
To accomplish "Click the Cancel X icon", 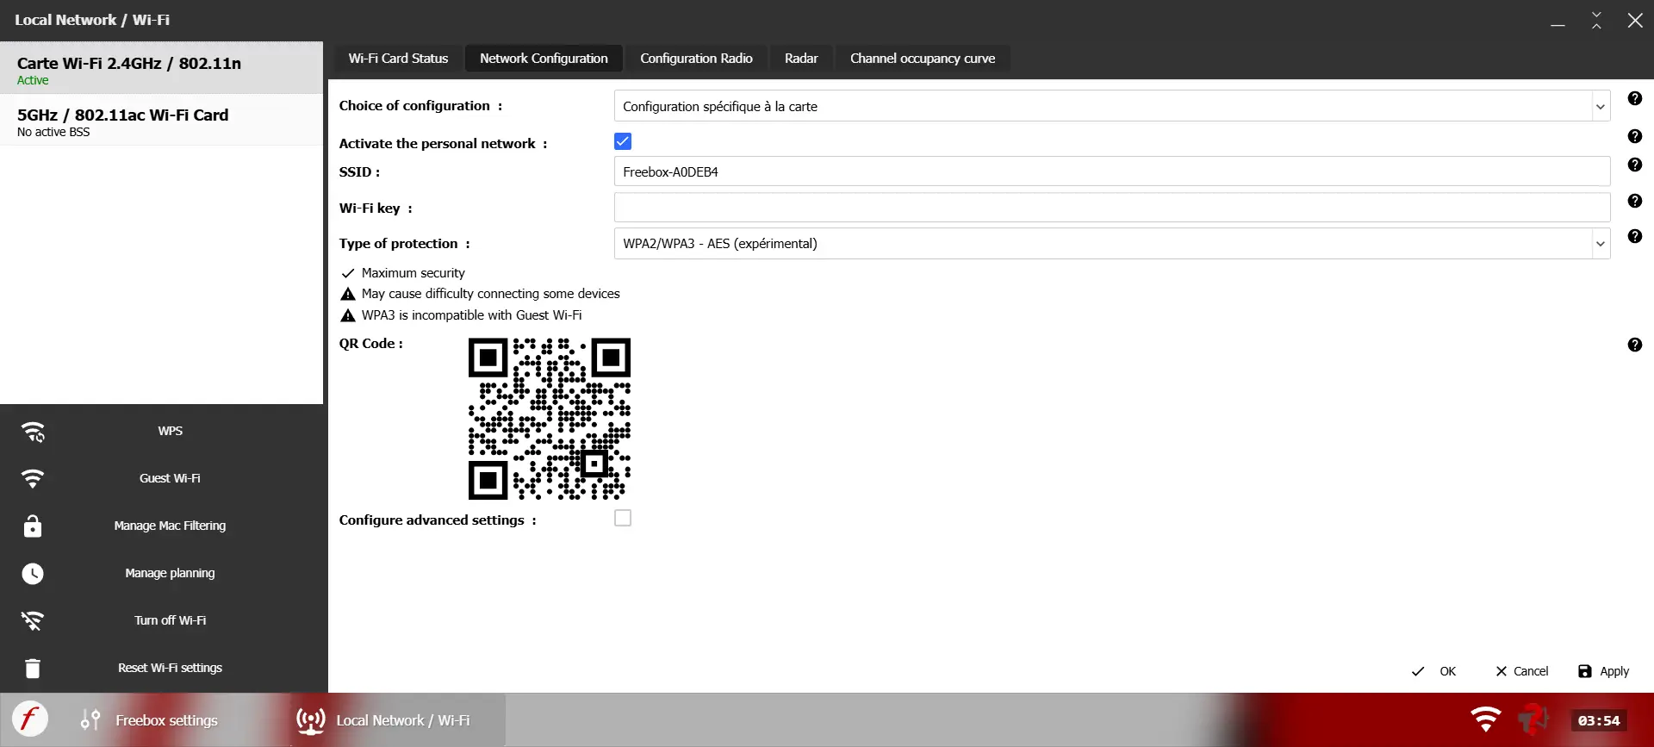I will (x=1502, y=671).
